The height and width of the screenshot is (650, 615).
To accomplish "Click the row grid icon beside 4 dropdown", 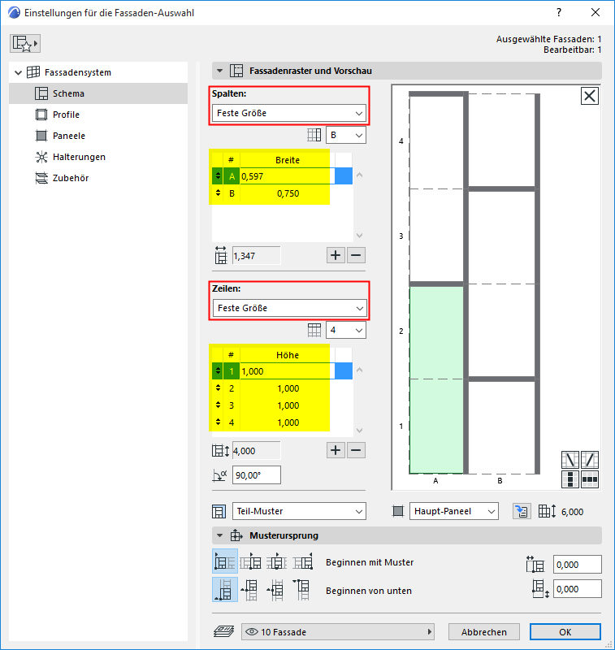I will click(314, 330).
